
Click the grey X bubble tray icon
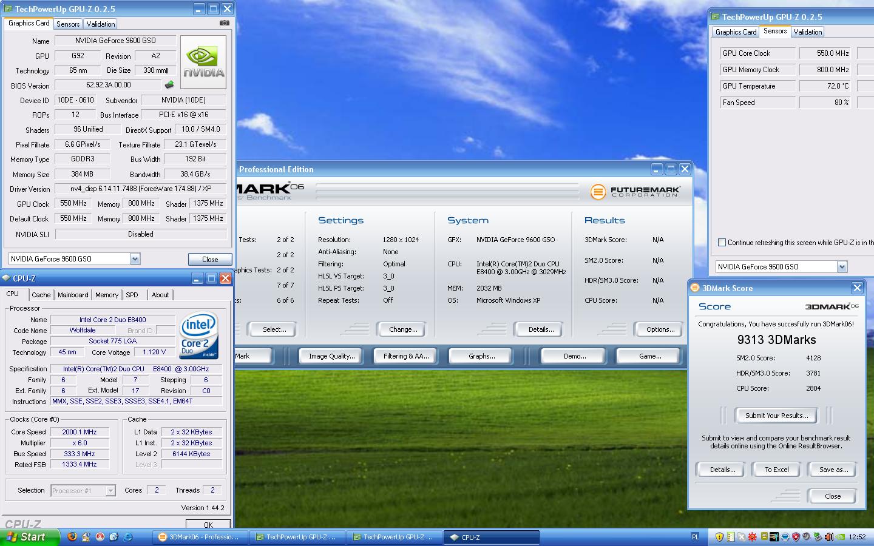click(741, 537)
